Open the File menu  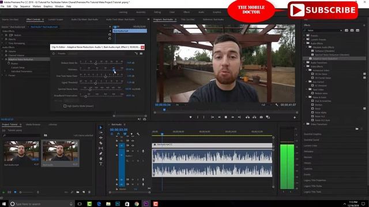coord(2,6)
